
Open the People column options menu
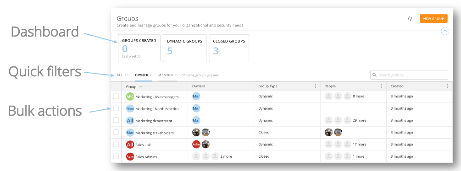click(x=382, y=86)
